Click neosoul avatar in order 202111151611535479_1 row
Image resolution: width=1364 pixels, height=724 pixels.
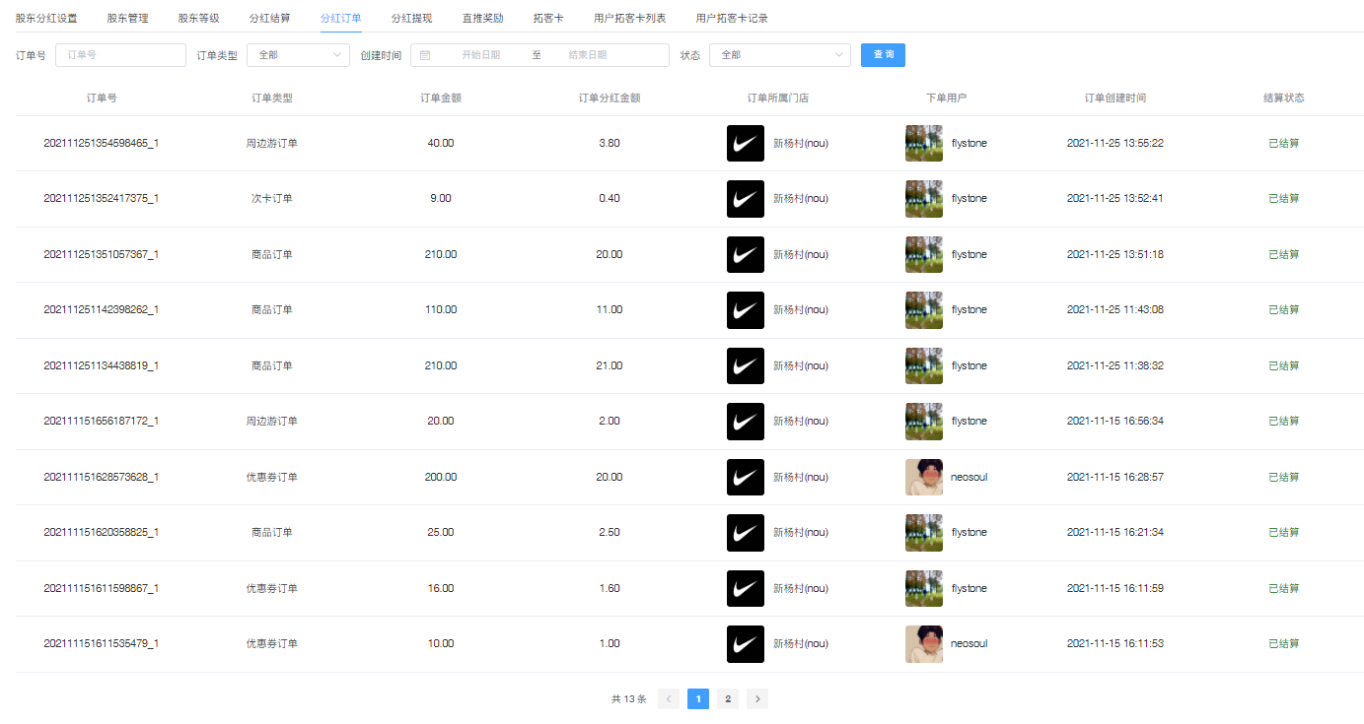point(924,644)
